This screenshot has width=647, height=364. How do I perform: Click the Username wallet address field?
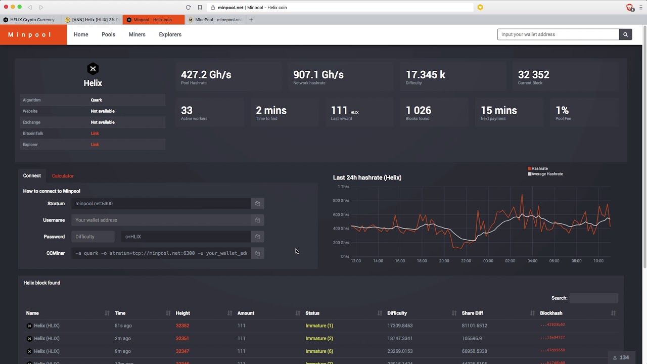coord(161,220)
